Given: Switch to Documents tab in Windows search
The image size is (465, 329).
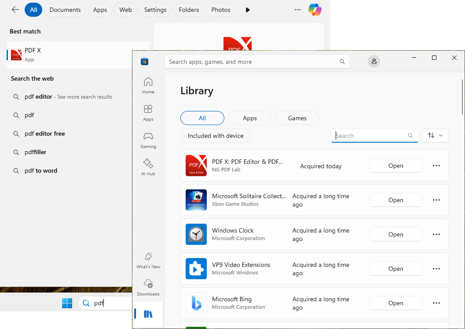Looking at the screenshot, I should pyautogui.click(x=65, y=10).
